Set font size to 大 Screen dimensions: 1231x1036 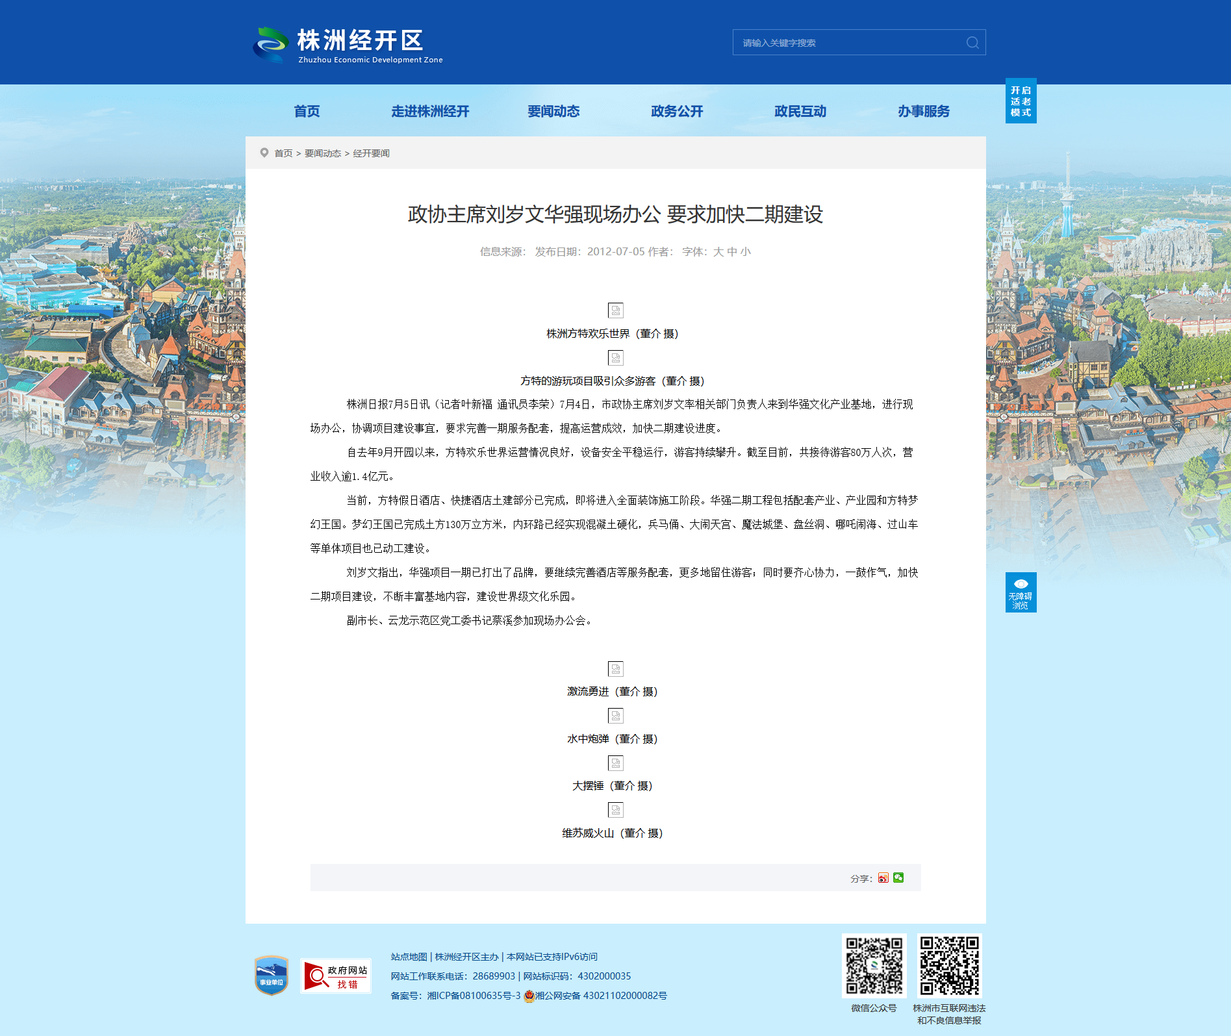tap(718, 252)
